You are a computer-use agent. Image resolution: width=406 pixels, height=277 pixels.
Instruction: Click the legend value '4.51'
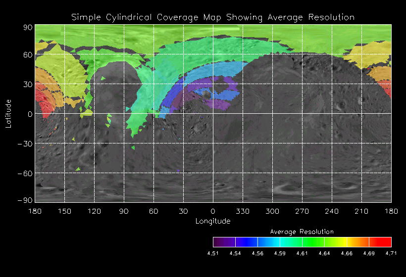pyautogui.click(x=213, y=253)
